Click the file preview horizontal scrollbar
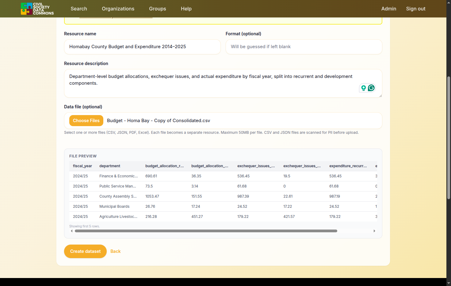 coord(206,231)
